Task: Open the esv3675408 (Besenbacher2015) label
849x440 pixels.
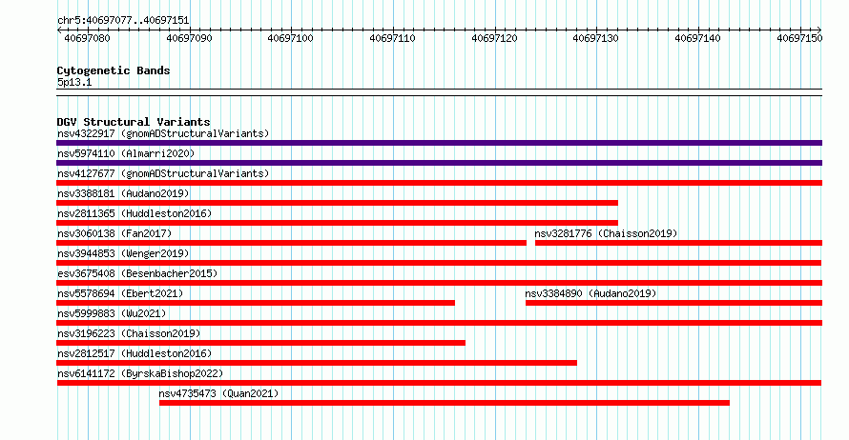Action: 137,273
